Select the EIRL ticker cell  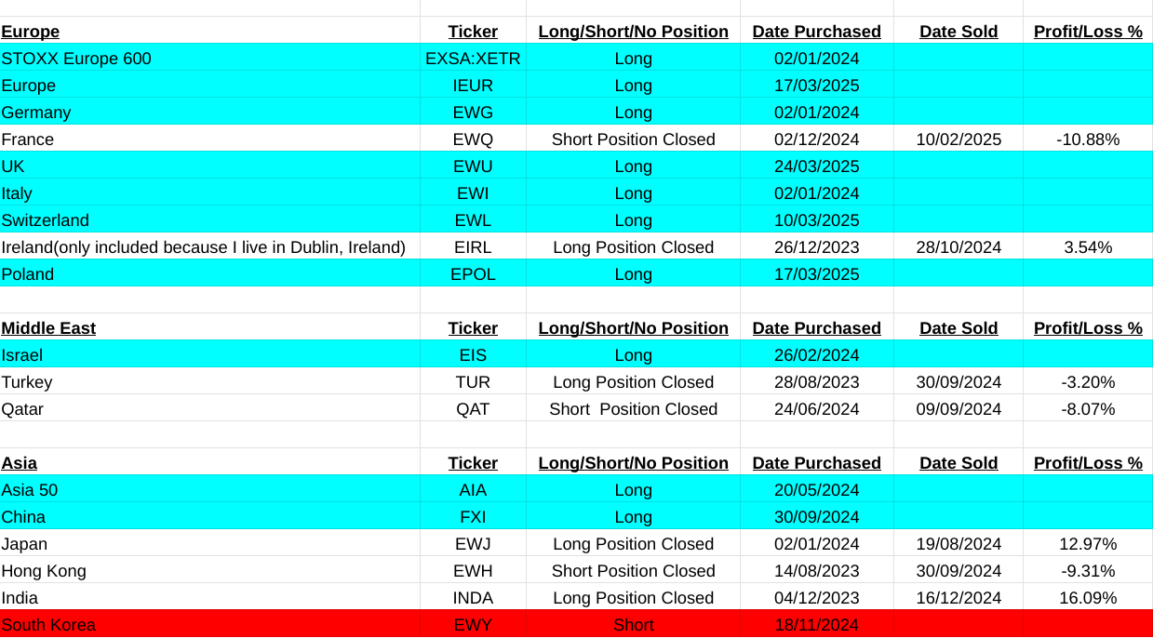[x=473, y=247]
